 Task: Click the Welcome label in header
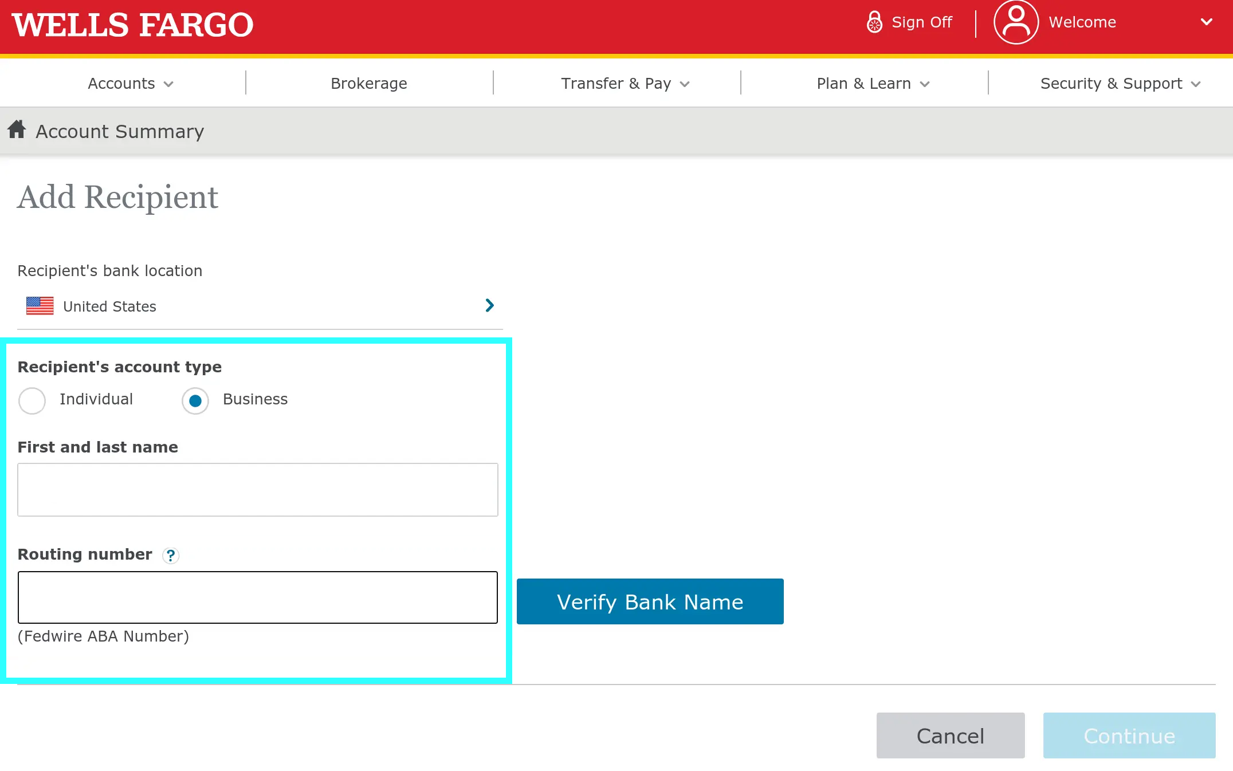coord(1082,22)
